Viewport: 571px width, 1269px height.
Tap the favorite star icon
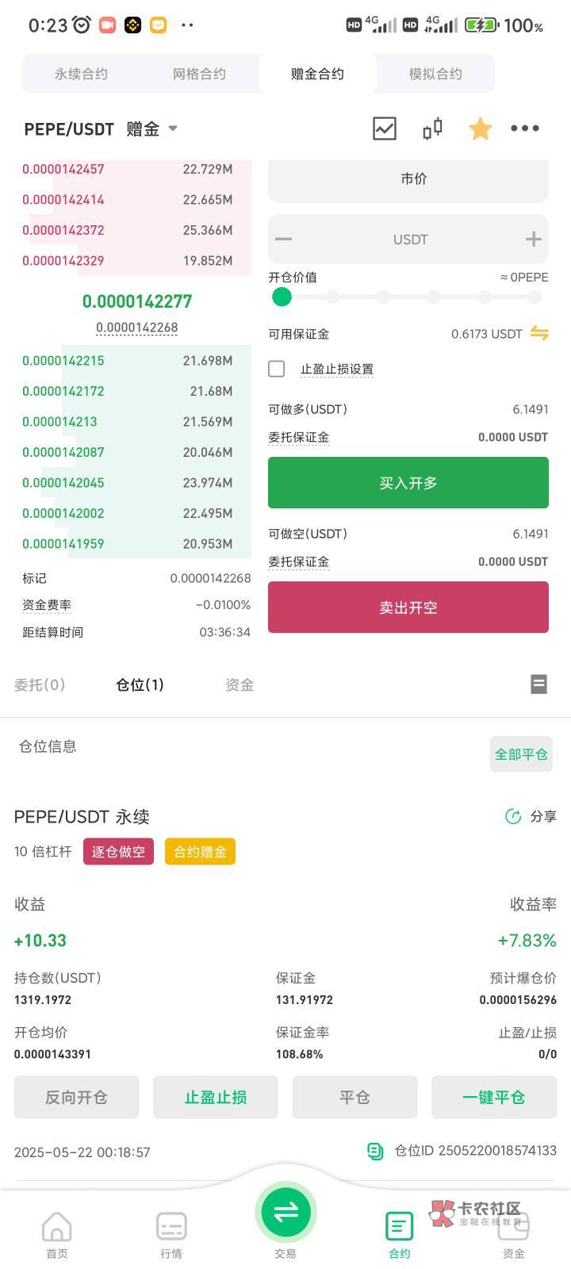click(480, 128)
